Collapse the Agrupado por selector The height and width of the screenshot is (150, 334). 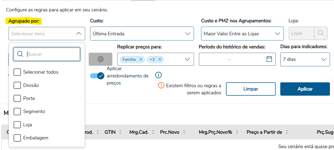coord(78,34)
